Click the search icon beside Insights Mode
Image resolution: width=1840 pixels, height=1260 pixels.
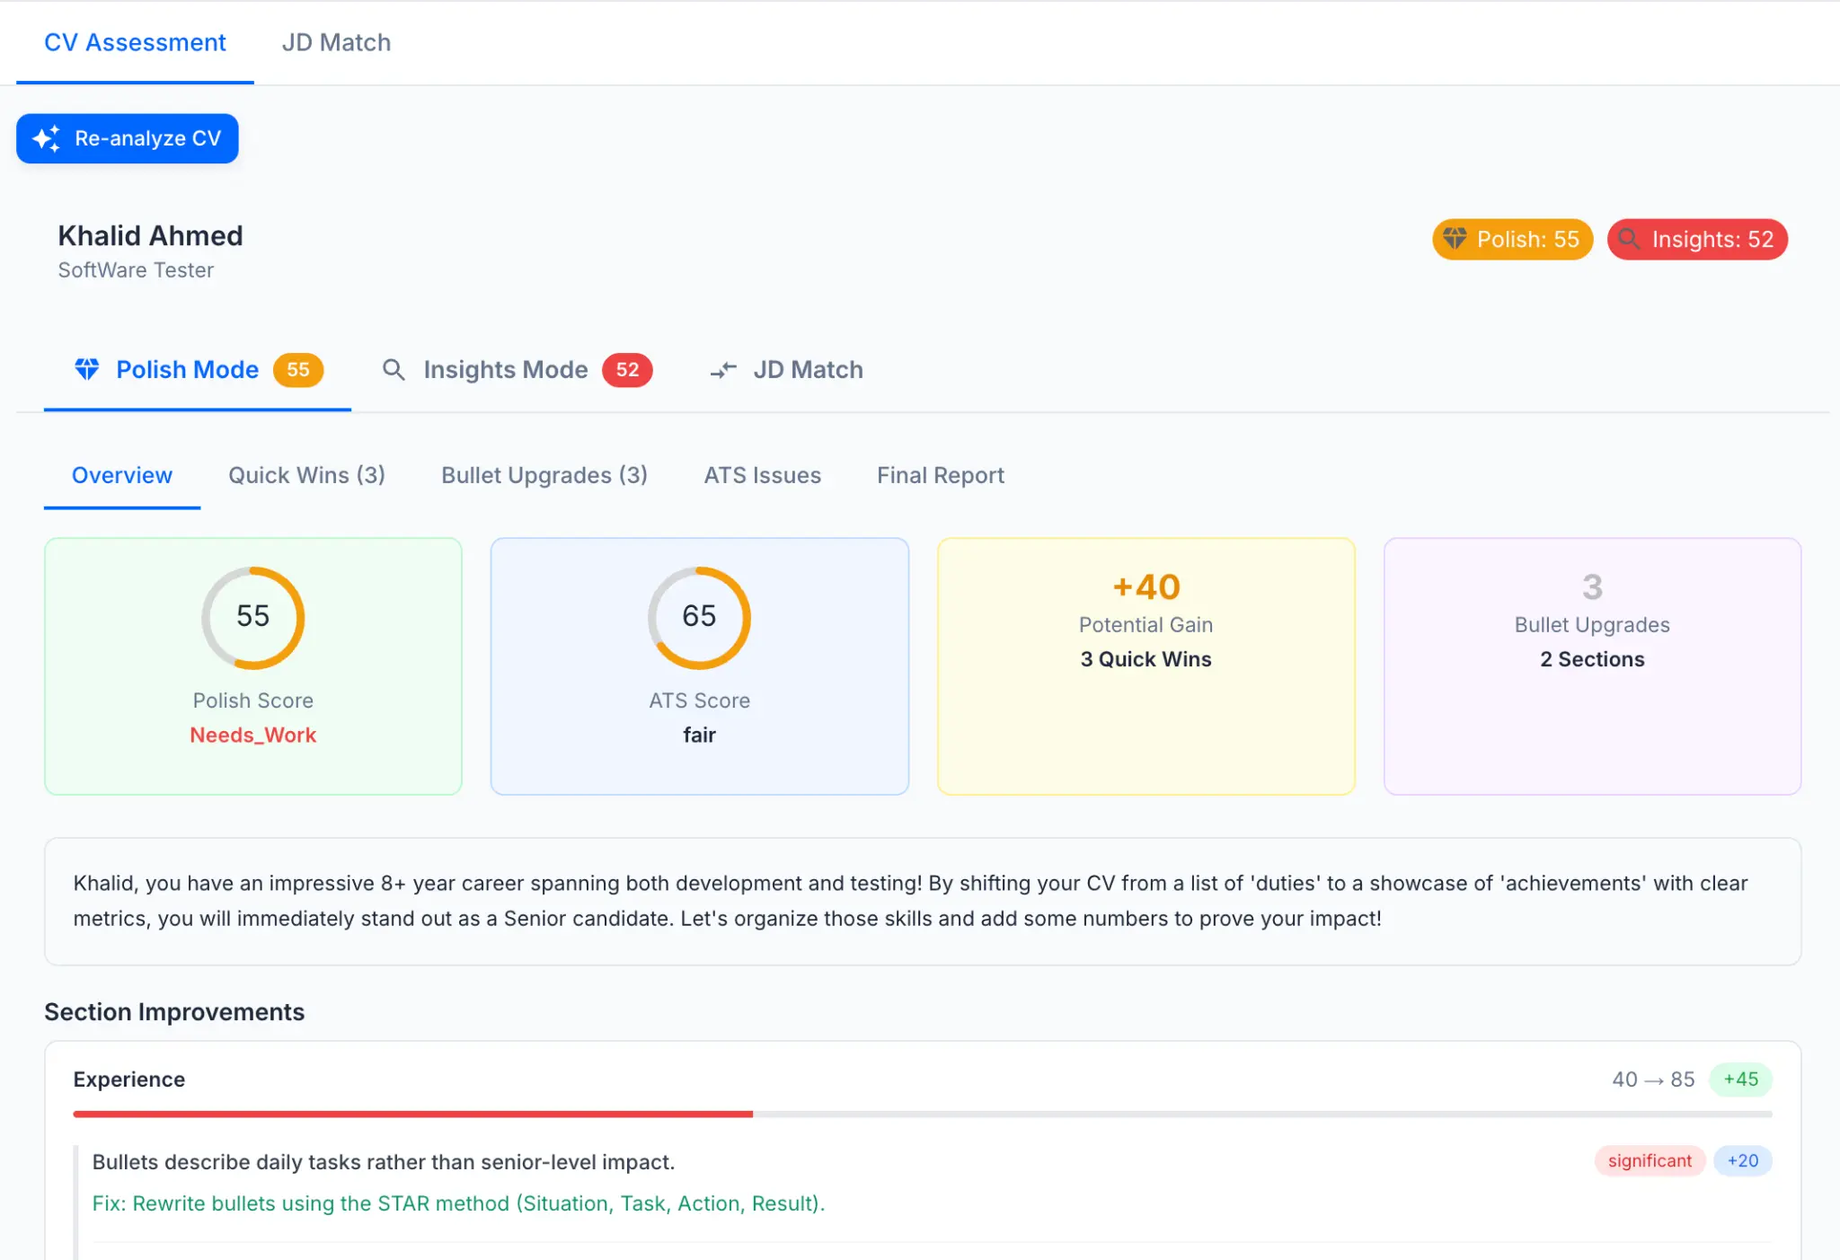point(393,369)
